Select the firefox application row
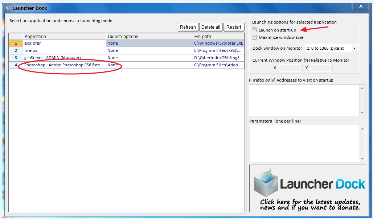The height and width of the screenshot is (219, 373). coord(54,50)
